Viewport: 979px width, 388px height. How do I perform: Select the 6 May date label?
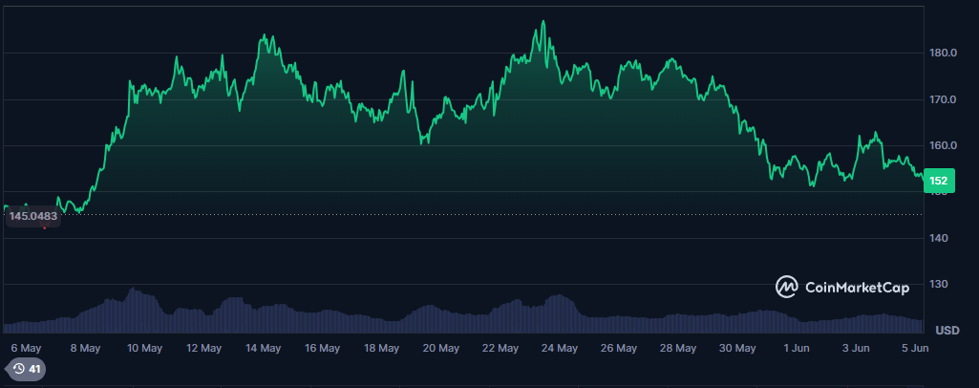[x=26, y=348]
